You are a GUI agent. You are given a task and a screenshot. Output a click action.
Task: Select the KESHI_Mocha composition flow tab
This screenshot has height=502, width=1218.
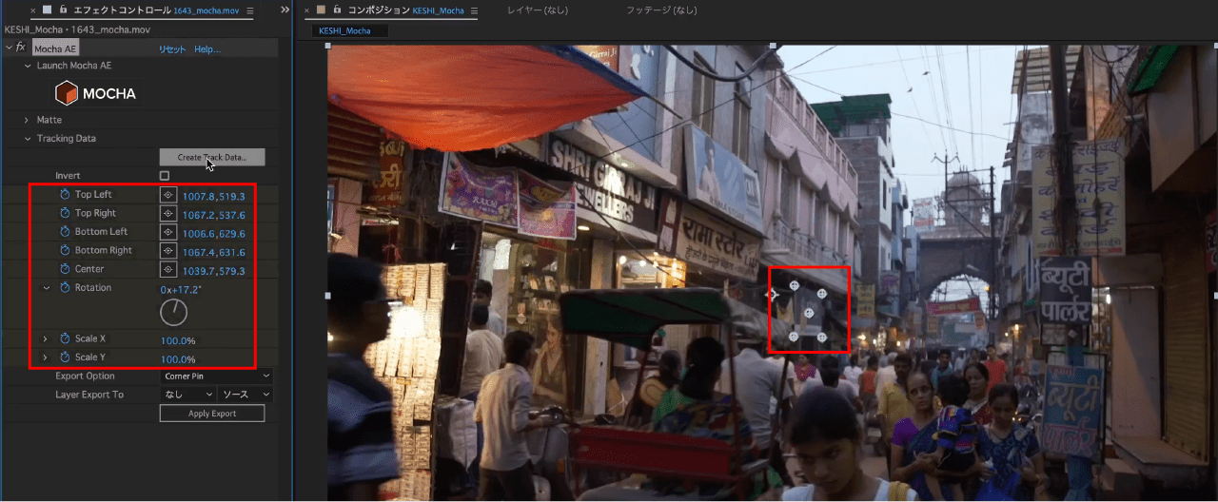pyautogui.click(x=350, y=30)
